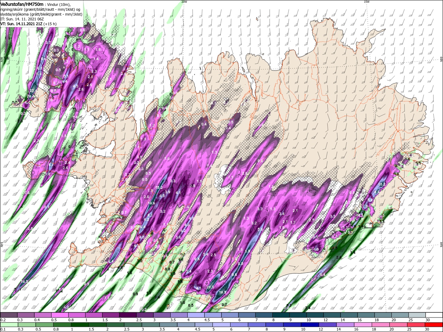This screenshot has height=332, width=443.
Task: Click the 6.8 precipitation value on the map
Action: (x=197, y=259)
